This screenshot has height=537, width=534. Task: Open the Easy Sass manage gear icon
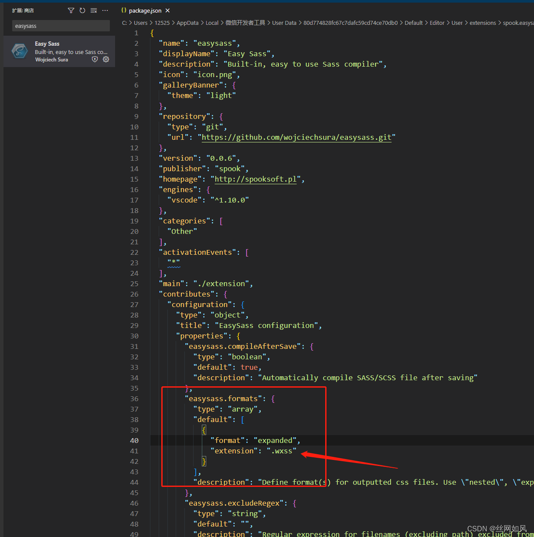[106, 59]
